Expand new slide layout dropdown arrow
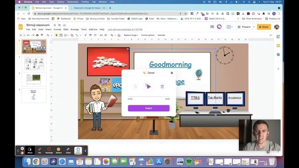The height and width of the screenshot is (168, 299). (24, 35)
